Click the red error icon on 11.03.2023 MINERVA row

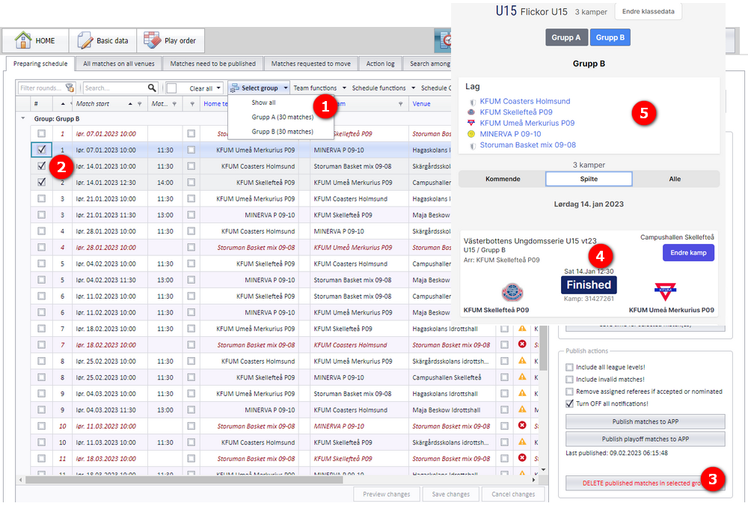coord(522,425)
